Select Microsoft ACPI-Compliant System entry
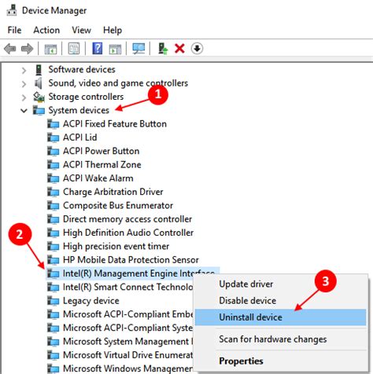Viewport: 373px width, 374px height. [127, 328]
